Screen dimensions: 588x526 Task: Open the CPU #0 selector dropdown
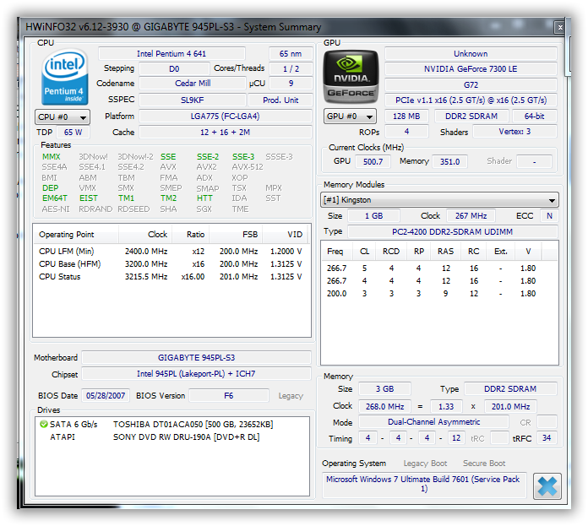[62, 117]
